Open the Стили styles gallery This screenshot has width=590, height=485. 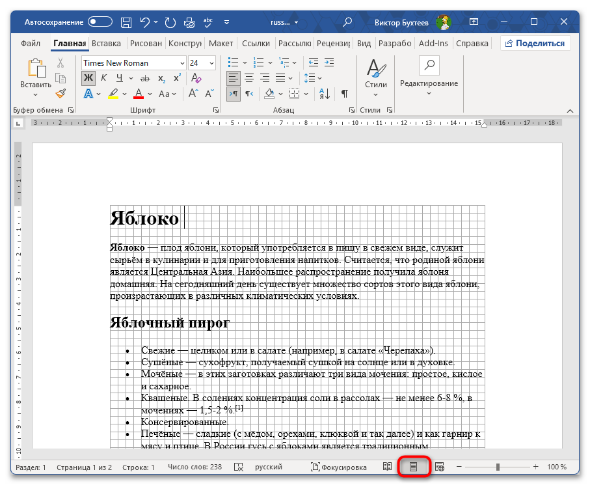pos(376,77)
